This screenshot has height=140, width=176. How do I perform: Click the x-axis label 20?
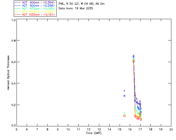point(171,129)
